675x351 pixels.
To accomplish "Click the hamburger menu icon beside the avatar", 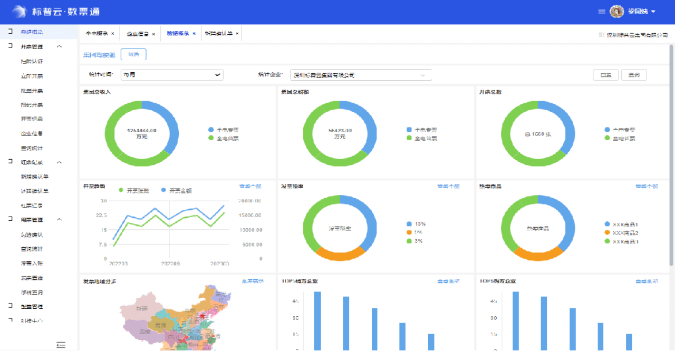I will 602,12.
